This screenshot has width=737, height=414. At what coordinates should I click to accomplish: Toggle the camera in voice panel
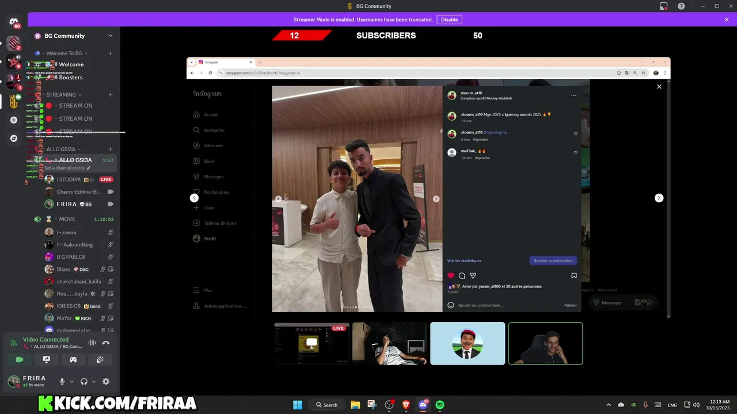pos(20,359)
